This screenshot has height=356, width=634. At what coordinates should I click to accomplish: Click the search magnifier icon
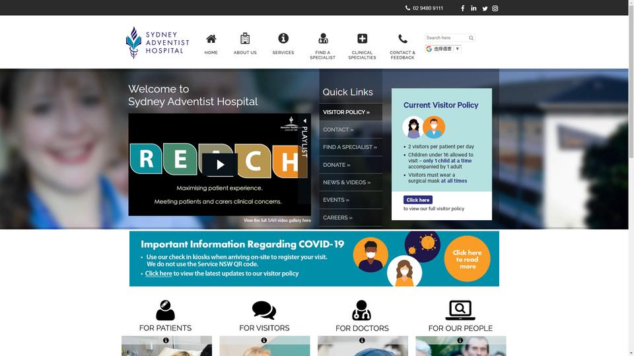[x=471, y=38]
